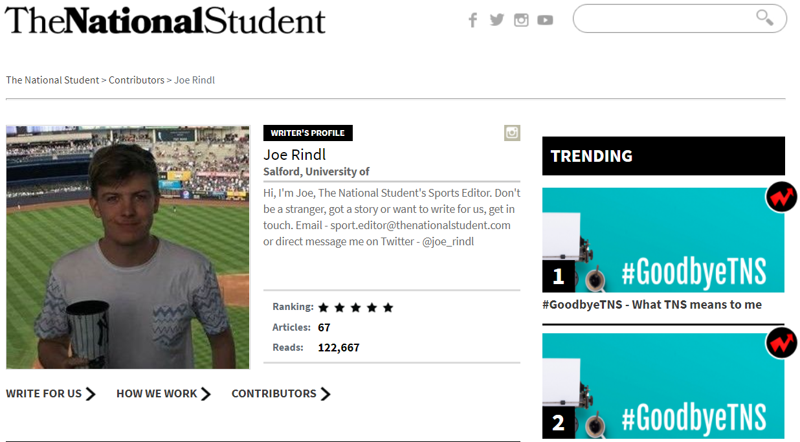This screenshot has height=442, width=800.
Task: Open Joe Rindl's profile photo
Action: (x=128, y=247)
